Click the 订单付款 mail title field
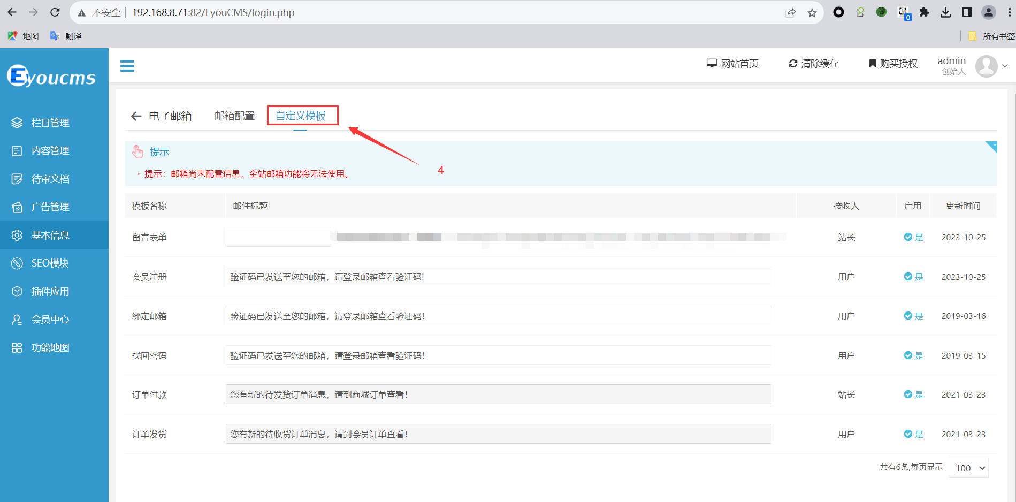Image resolution: width=1016 pixels, height=502 pixels. [x=498, y=394]
